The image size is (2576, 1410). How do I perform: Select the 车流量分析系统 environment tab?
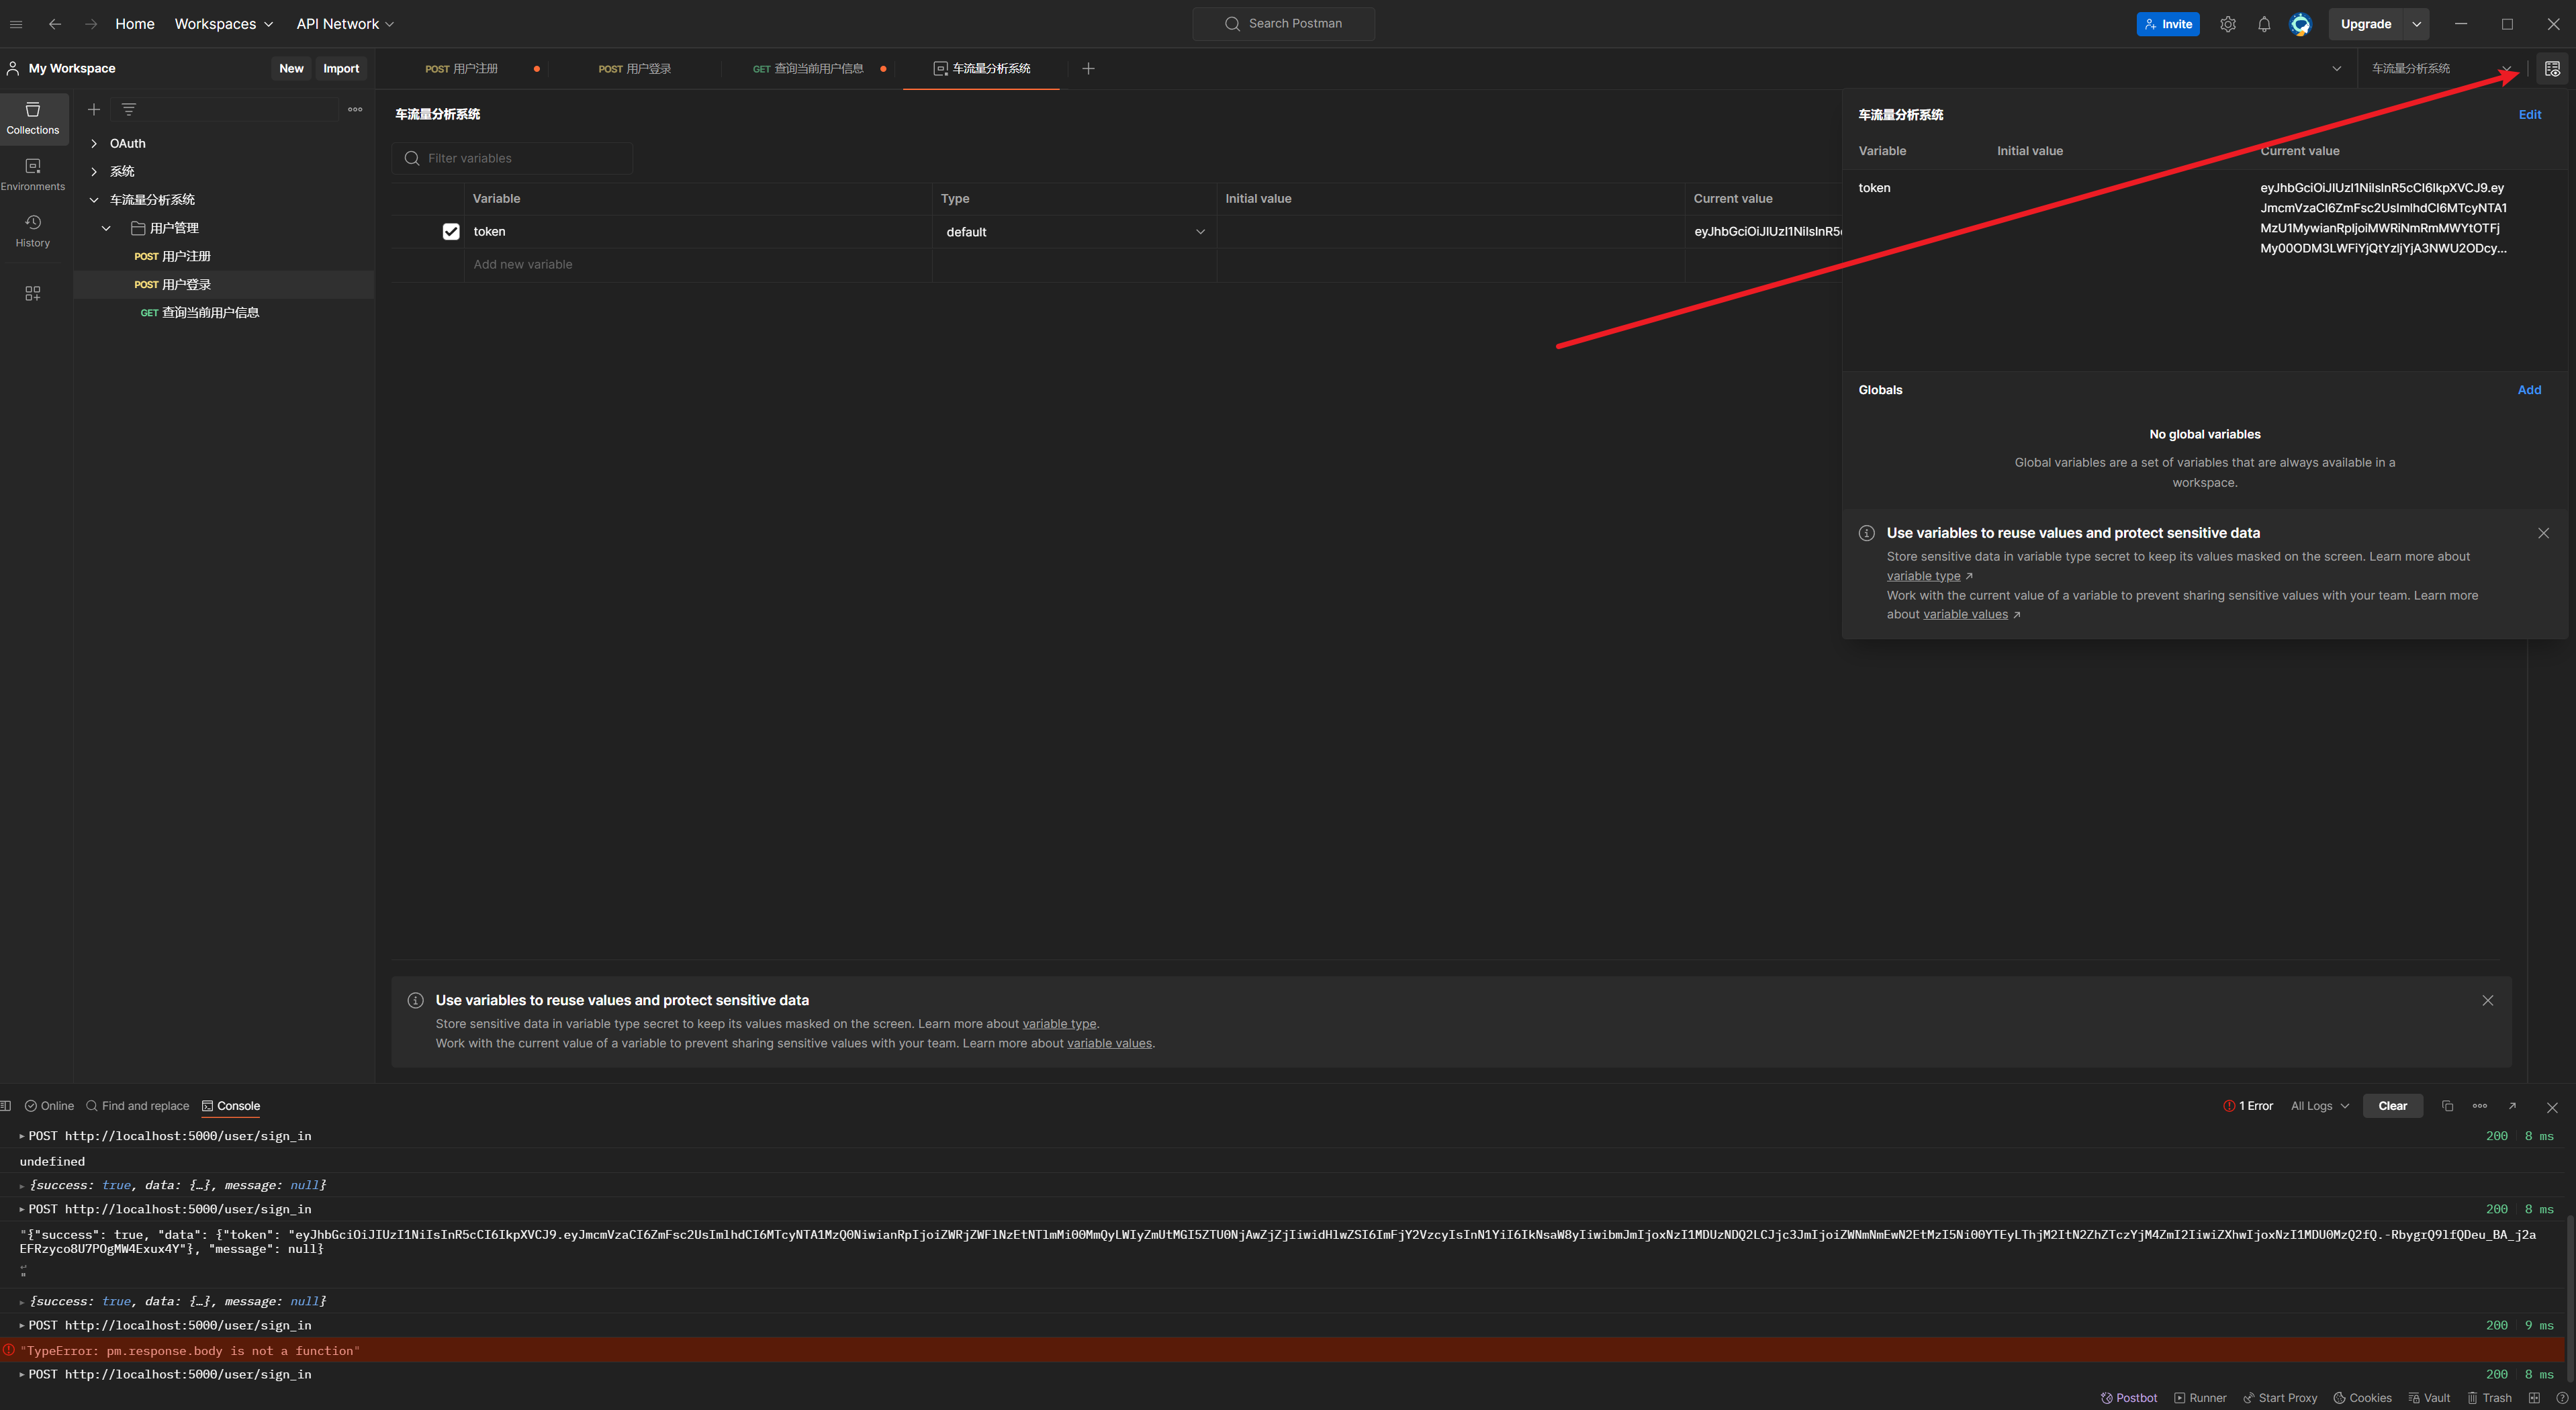(x=981, y=68)
